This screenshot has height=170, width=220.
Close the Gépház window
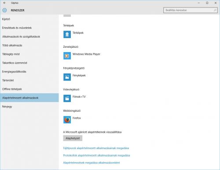click(216, 3)
